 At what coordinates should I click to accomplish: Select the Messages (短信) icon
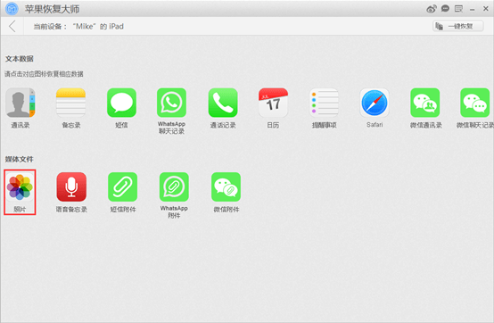[121, 103]
